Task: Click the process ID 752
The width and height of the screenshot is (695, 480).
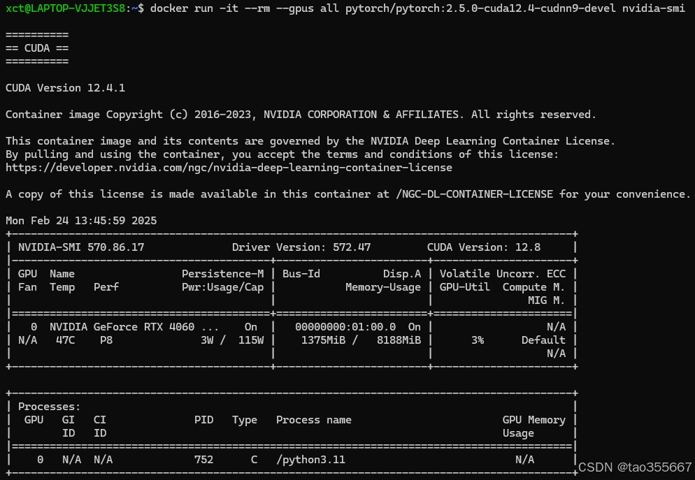Action: point(203,460)
